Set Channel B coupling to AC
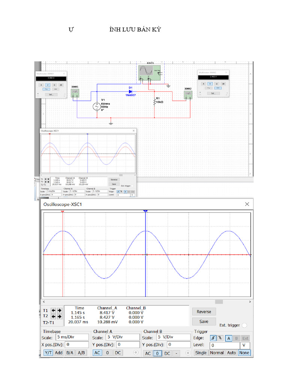Image resolution: width=288 pixels, height=384 pixels. pos(148,353)
